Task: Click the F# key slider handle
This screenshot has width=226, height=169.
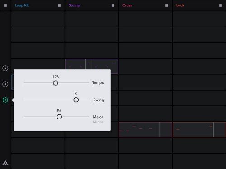Action: click(59, 117)
